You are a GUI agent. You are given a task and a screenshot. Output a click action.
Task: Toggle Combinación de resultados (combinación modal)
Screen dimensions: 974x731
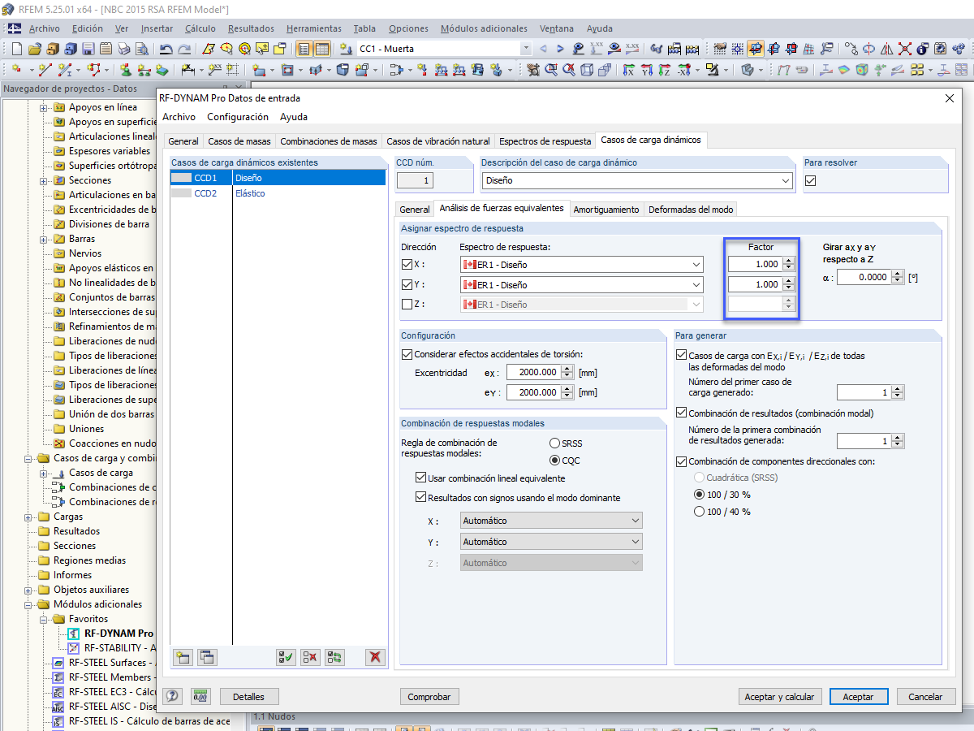(682, 413)
